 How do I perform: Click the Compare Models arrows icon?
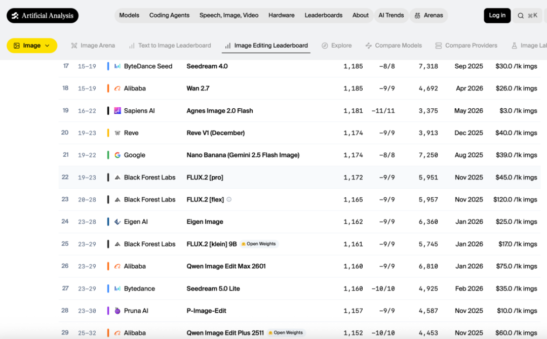coord(368,46)
